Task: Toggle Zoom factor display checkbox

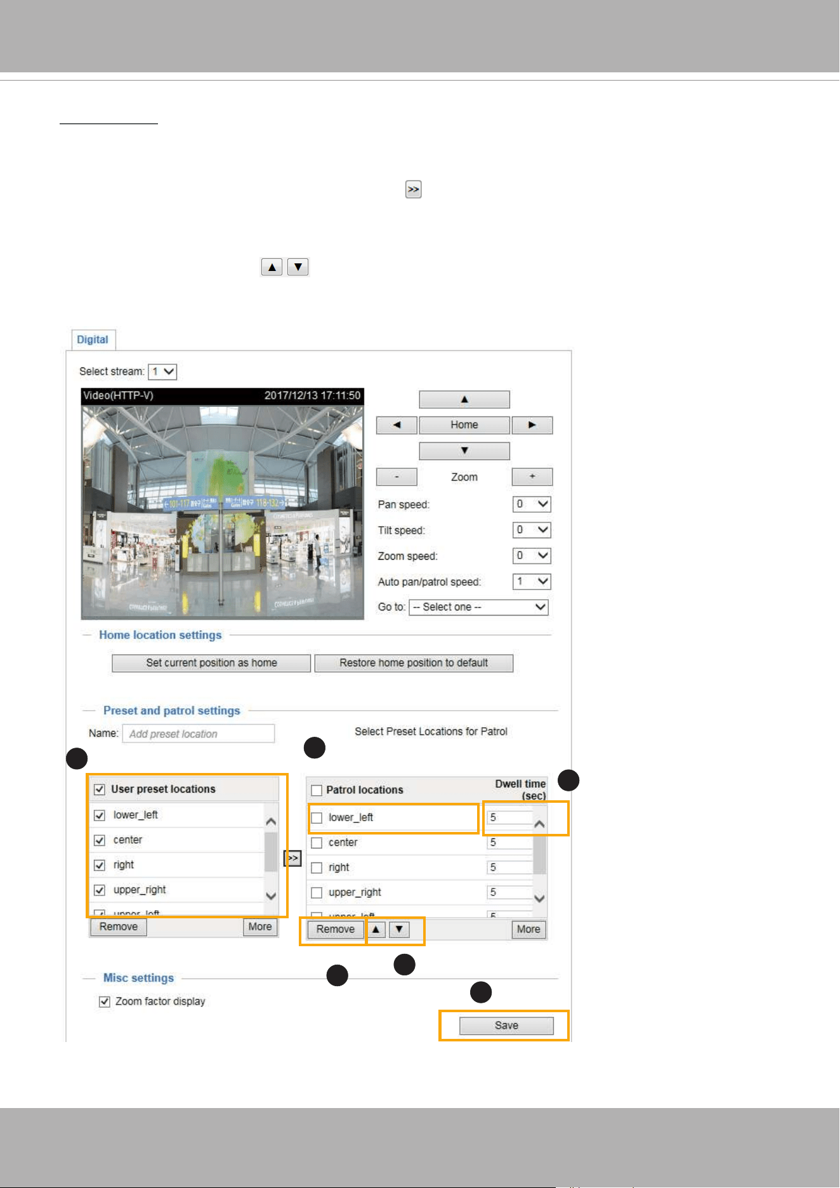Action: click(105, 1001)
